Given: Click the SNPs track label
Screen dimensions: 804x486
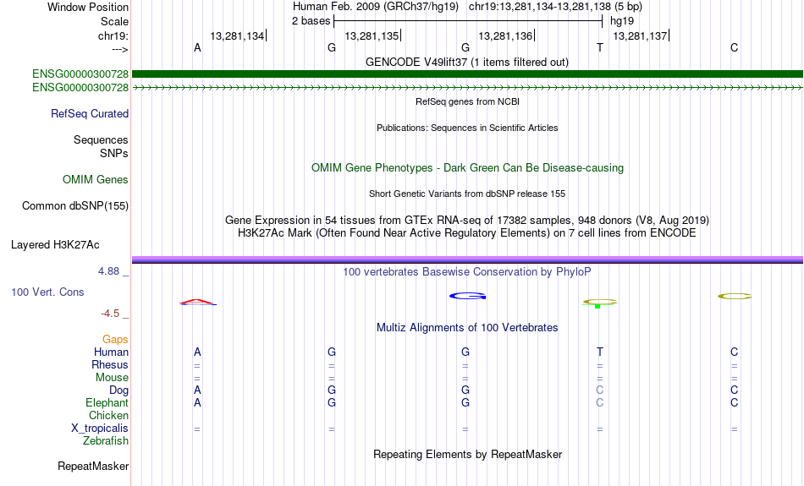Looking at the screenshot, I should [114, 153].
